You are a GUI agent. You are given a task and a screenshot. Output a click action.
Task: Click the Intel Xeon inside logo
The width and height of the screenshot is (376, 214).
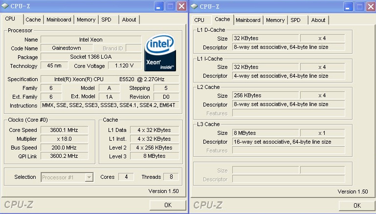click(x=160, y=52)
